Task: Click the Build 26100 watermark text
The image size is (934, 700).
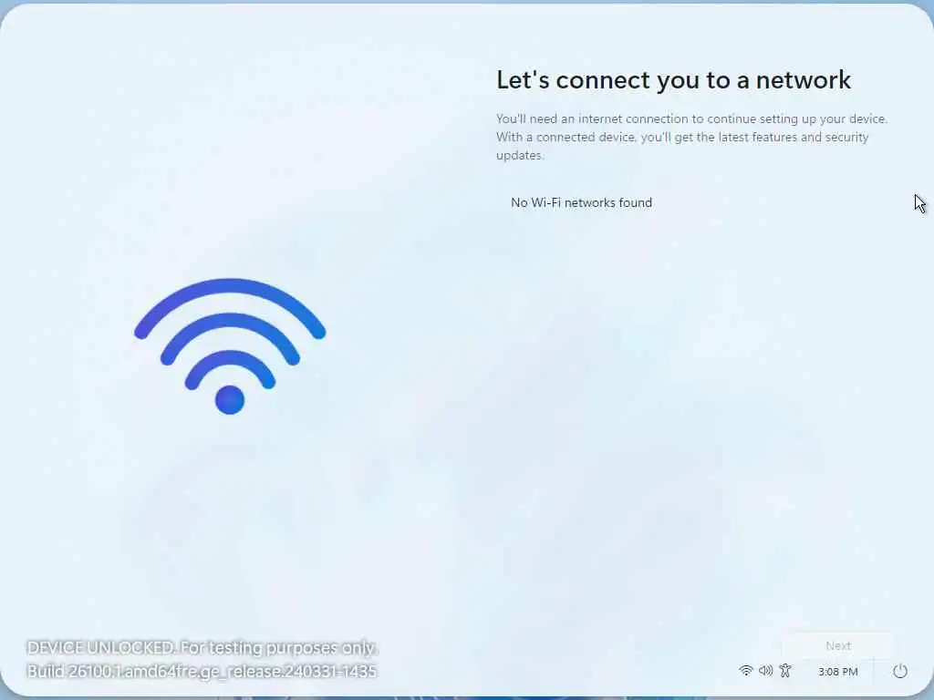Action: [202, 672]
